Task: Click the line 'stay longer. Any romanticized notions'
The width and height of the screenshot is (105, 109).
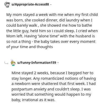Action: click(x=54, y=78)
